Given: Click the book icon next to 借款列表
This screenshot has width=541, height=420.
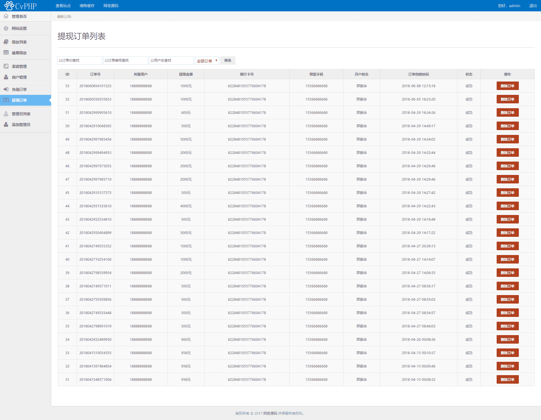Looking at the screenshot, I should click(6, 42).
